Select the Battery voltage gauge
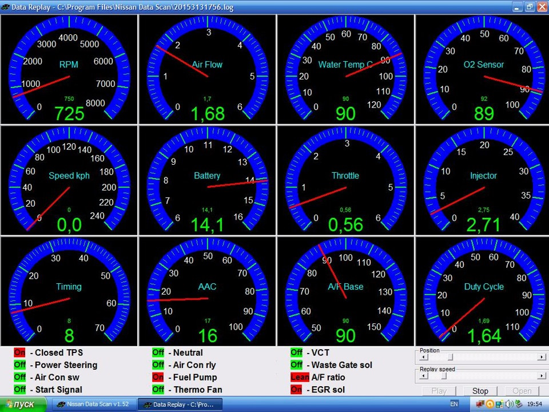Viewport: 549px width, 412px height. 207,180
